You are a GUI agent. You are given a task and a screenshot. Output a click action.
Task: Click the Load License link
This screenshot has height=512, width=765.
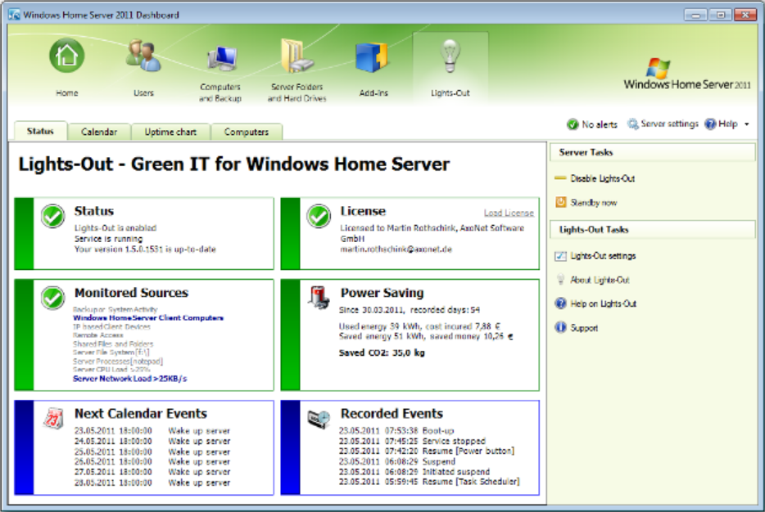509,213
